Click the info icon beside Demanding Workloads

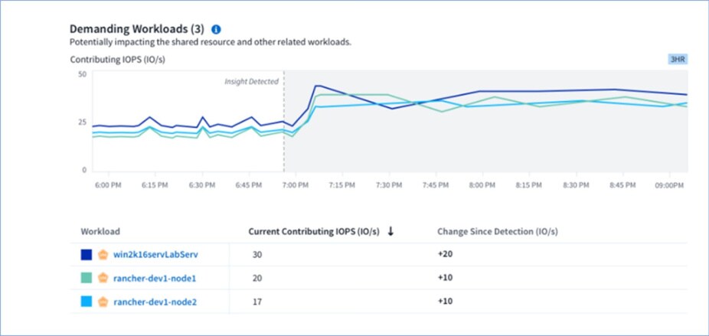216,29
